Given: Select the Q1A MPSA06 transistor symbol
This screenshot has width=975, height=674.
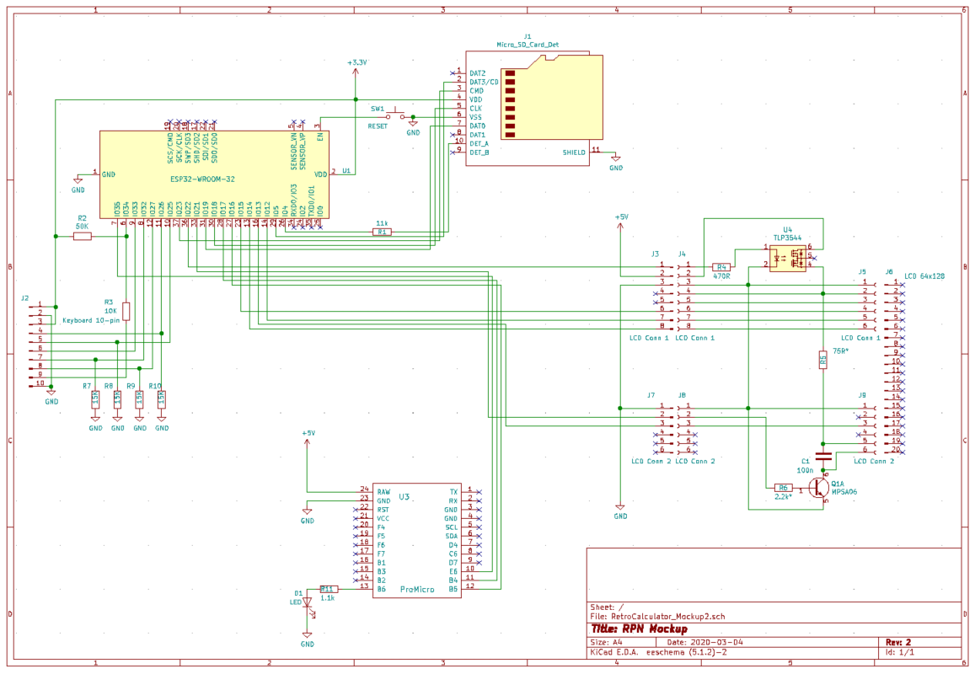Looking at the screenshot, I should click(x=817, y=488).
